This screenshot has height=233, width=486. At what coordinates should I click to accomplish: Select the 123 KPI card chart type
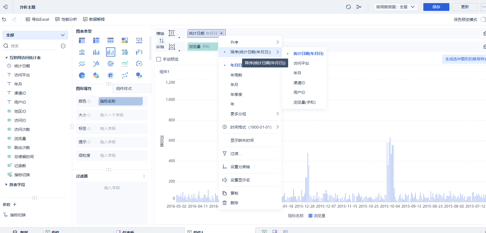(x=139, y=40)
